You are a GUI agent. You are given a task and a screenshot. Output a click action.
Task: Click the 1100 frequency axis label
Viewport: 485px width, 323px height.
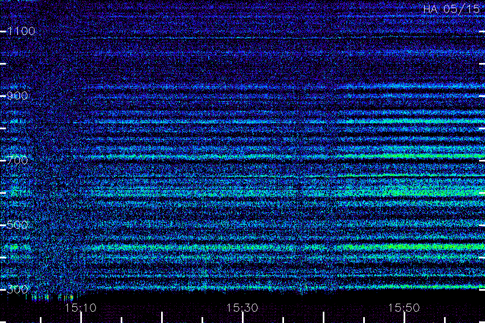coord(21,31)
